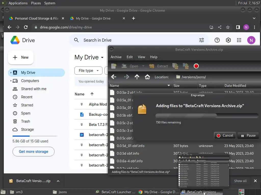Click the Open archive toolbar button
The width and height of the screenshot is (261, 195).
click(x=130, y=66)
